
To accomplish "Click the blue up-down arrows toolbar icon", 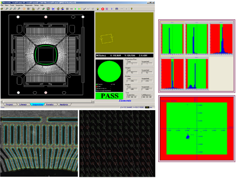I will [x=112, y=9].
